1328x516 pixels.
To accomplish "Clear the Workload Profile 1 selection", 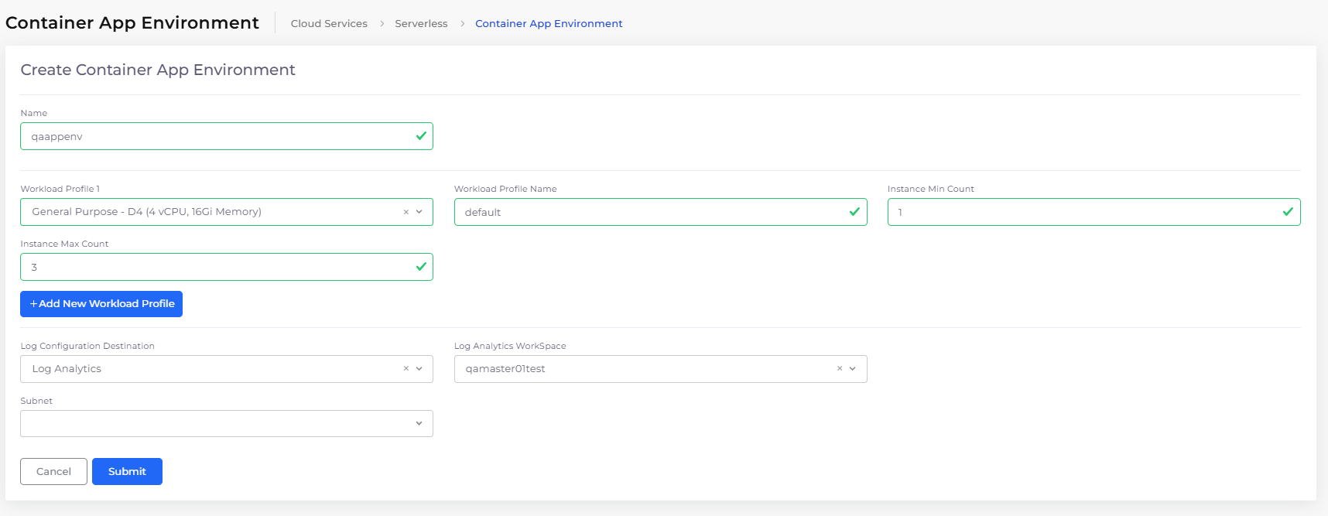I will click(x=406, y=212).
